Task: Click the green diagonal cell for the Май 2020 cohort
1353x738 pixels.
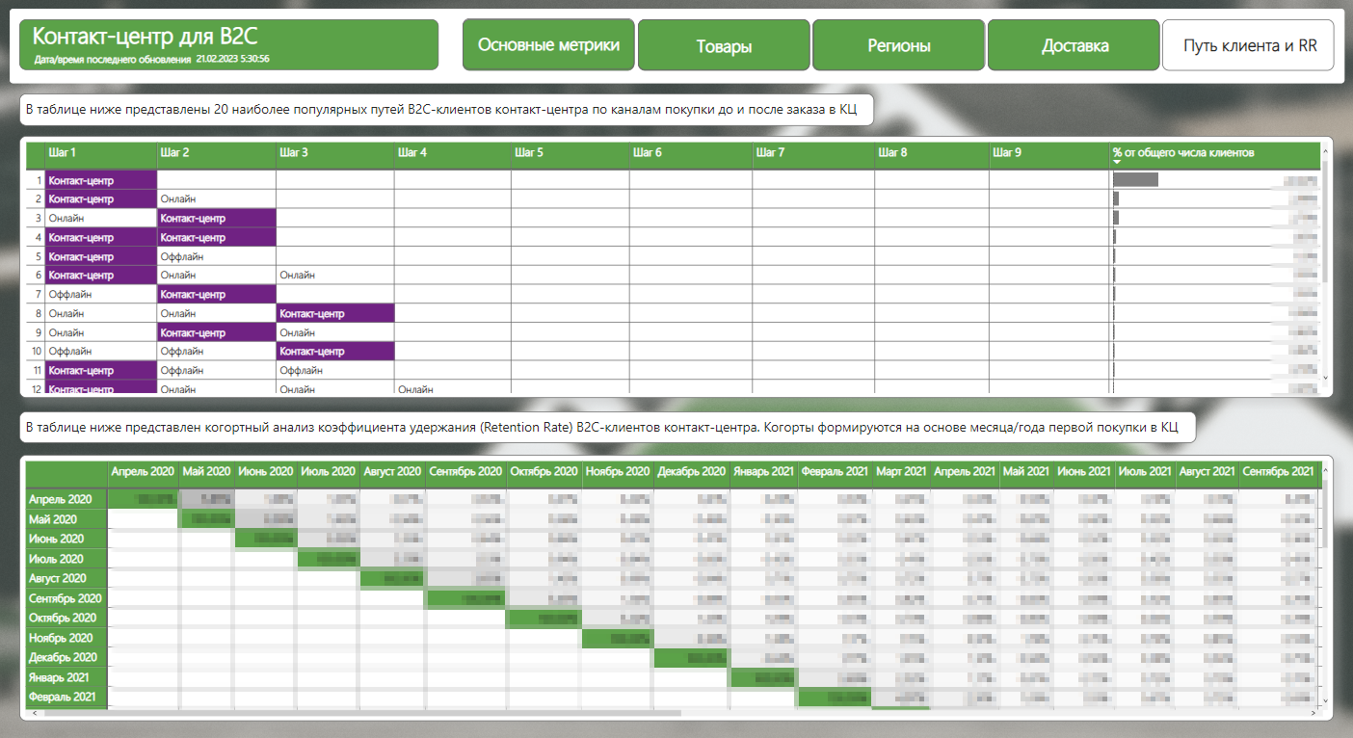Action: pos(206,518)
